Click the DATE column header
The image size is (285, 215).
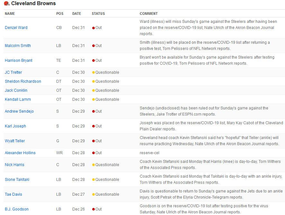click(x=76, y=14)
